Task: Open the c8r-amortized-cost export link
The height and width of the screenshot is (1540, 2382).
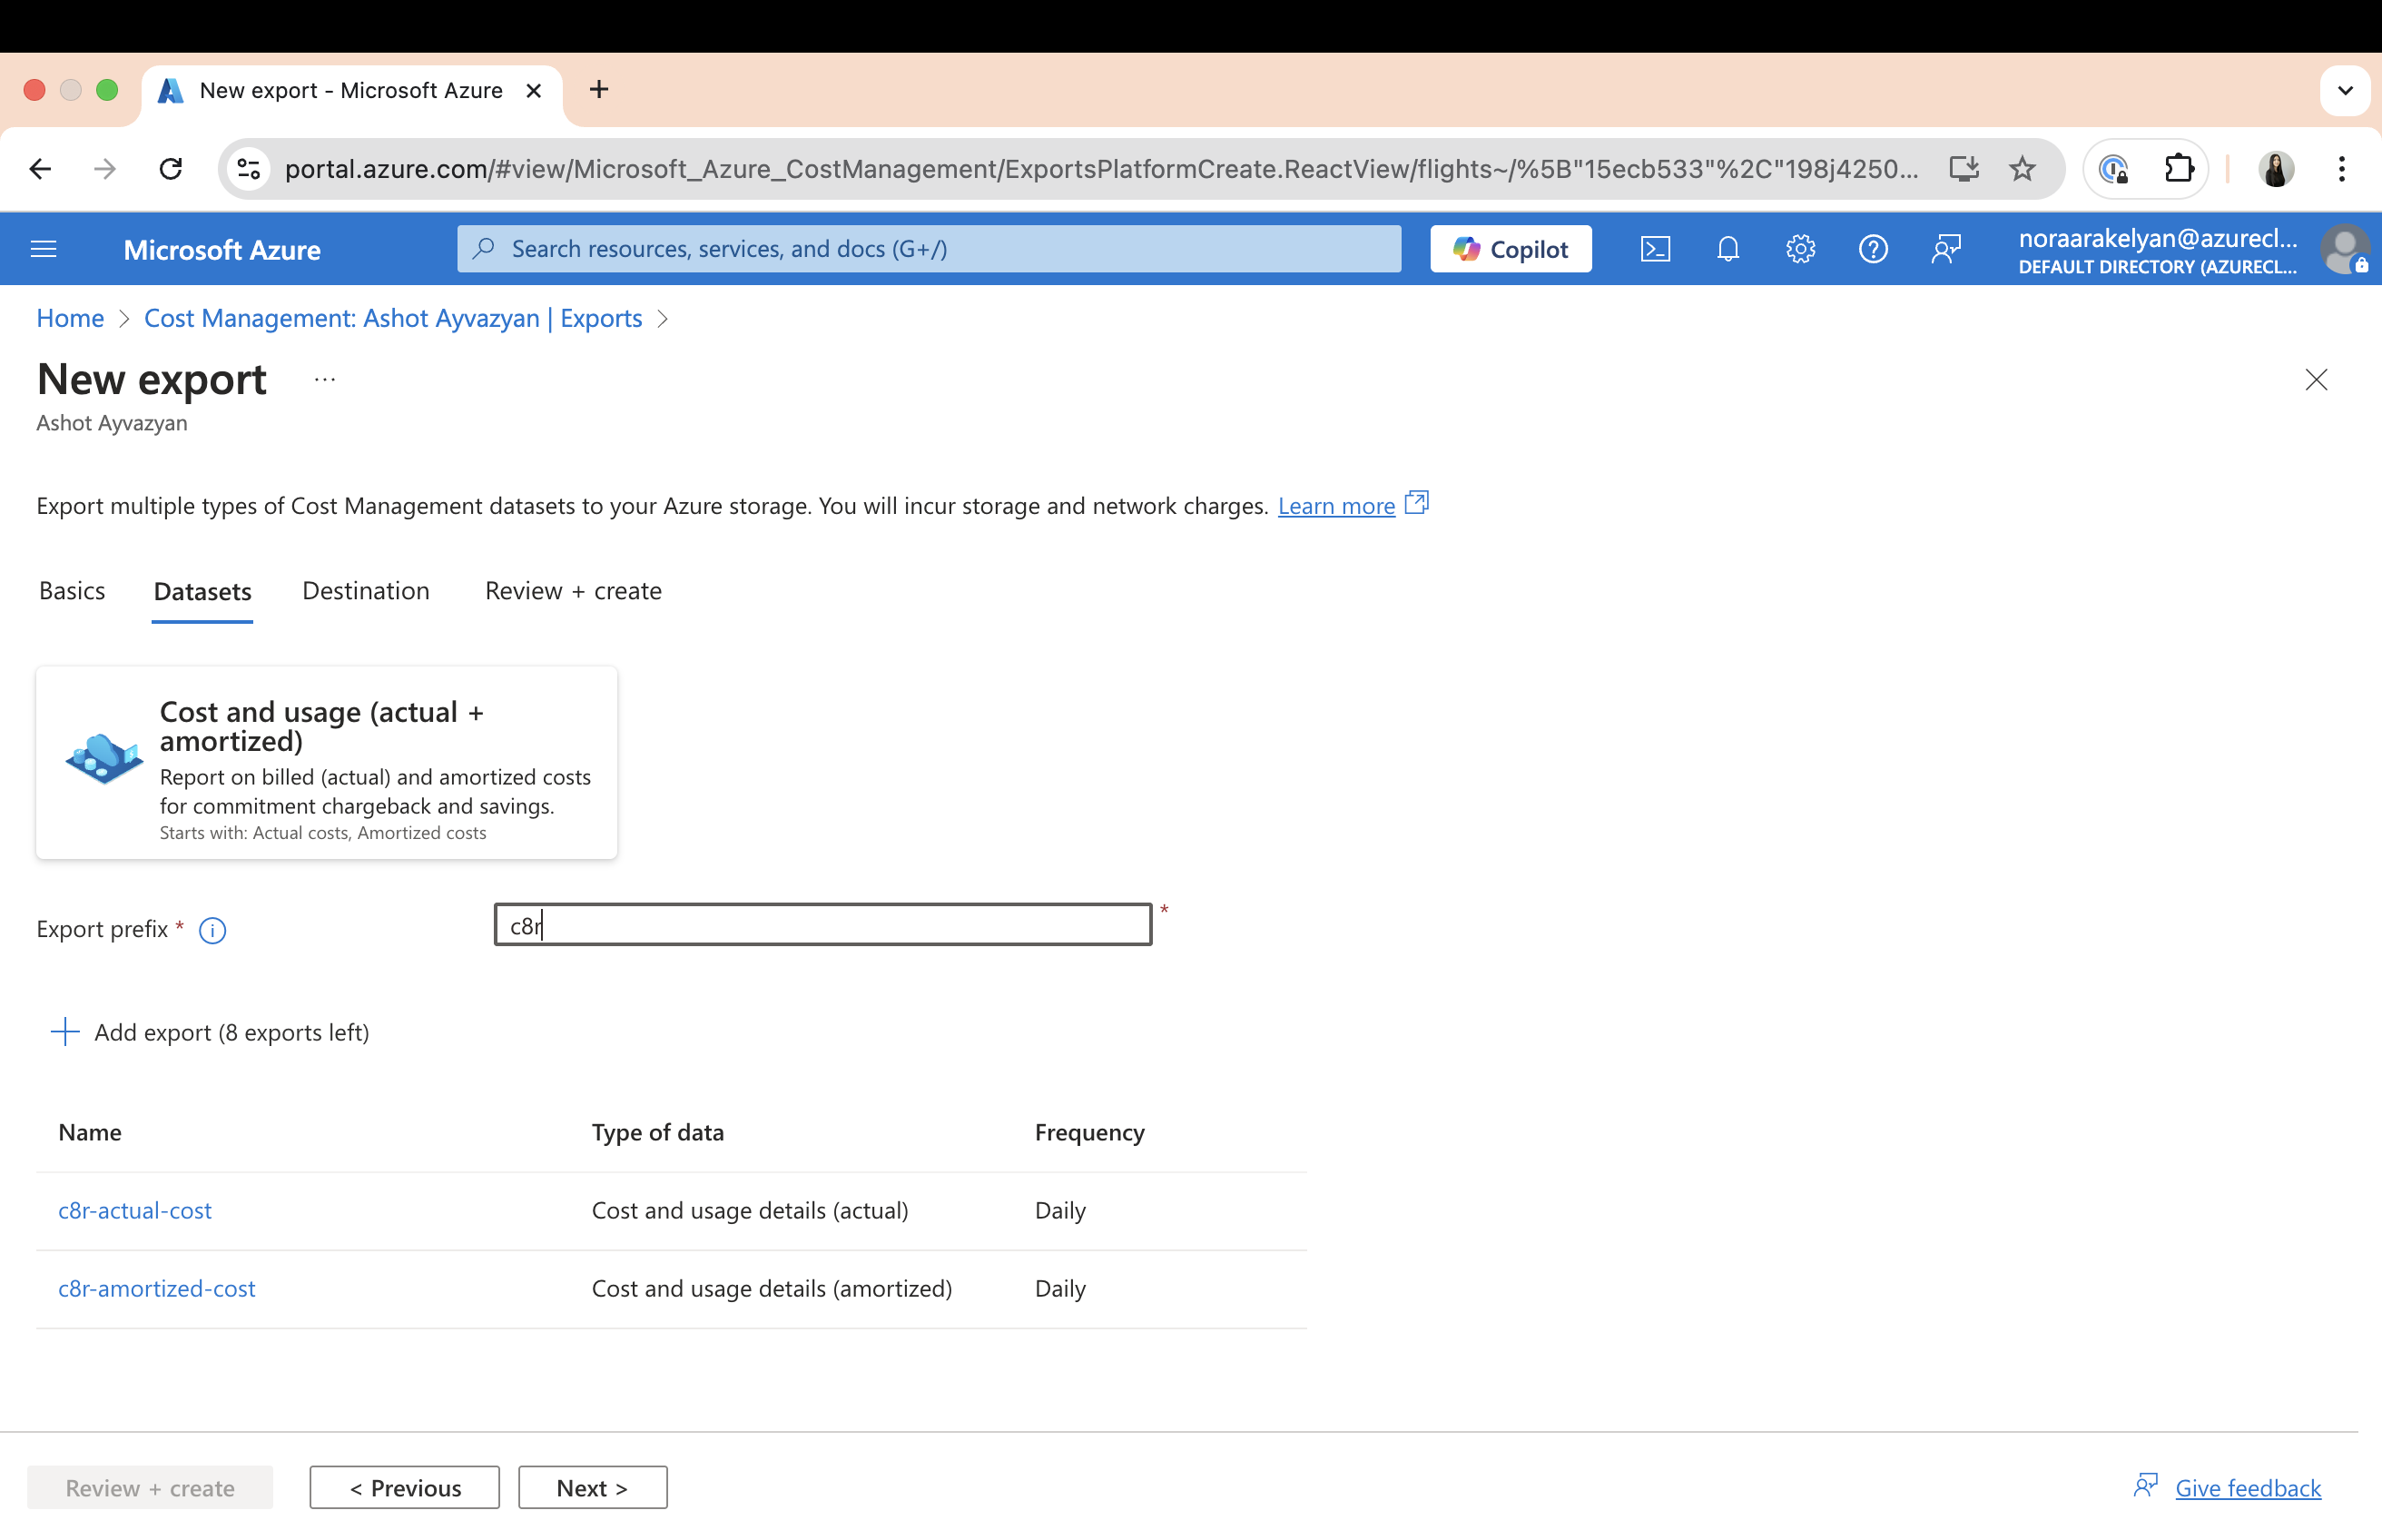Action: point(157,1288)
